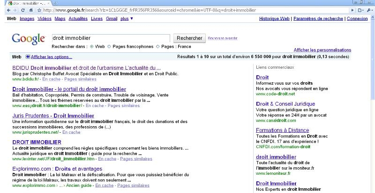Screen dimensions: 375x193
Task: Click the Connexion link
Action: [x=357, y=19]
